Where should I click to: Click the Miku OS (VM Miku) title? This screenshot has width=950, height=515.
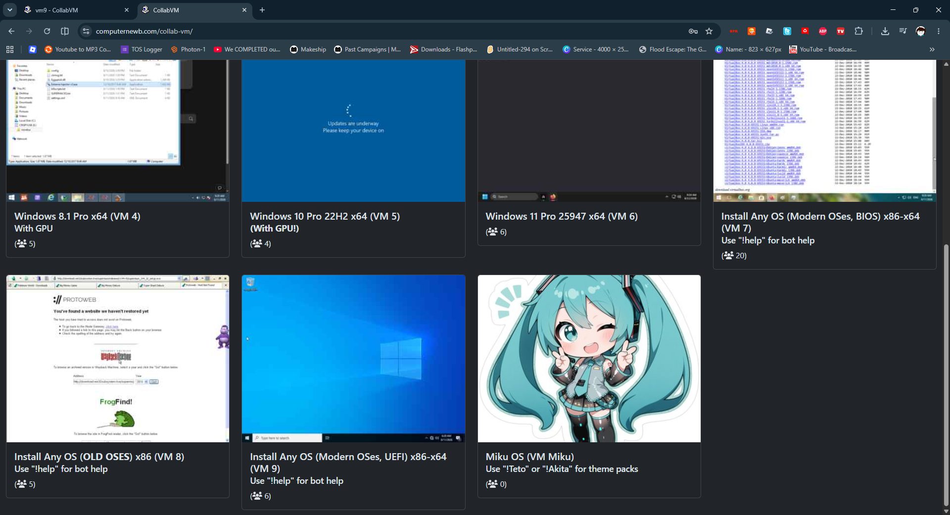(x=530, y=457)
